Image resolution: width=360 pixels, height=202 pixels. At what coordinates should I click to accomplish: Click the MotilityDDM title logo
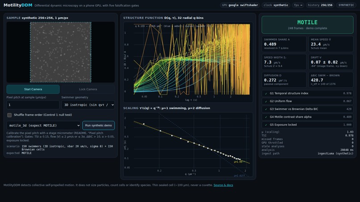pyautogui.click(x=18, y=5)
